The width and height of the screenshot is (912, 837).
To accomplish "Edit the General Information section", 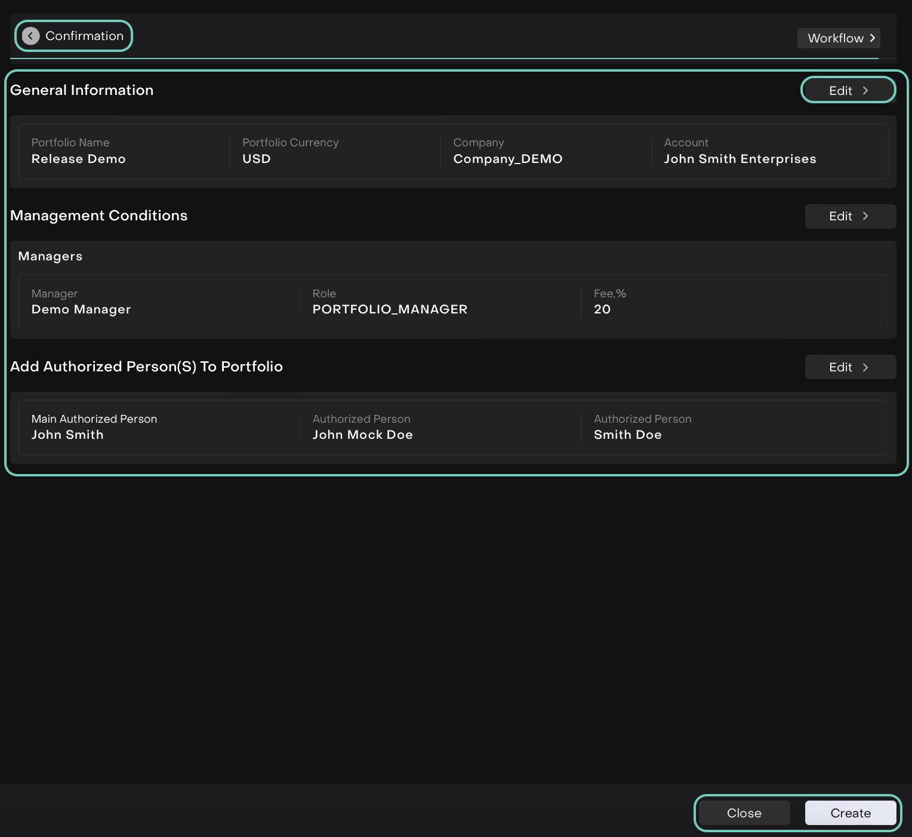I will (848, 91).
